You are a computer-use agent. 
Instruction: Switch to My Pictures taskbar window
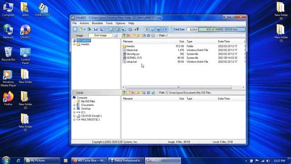click(x=42, y=161)
